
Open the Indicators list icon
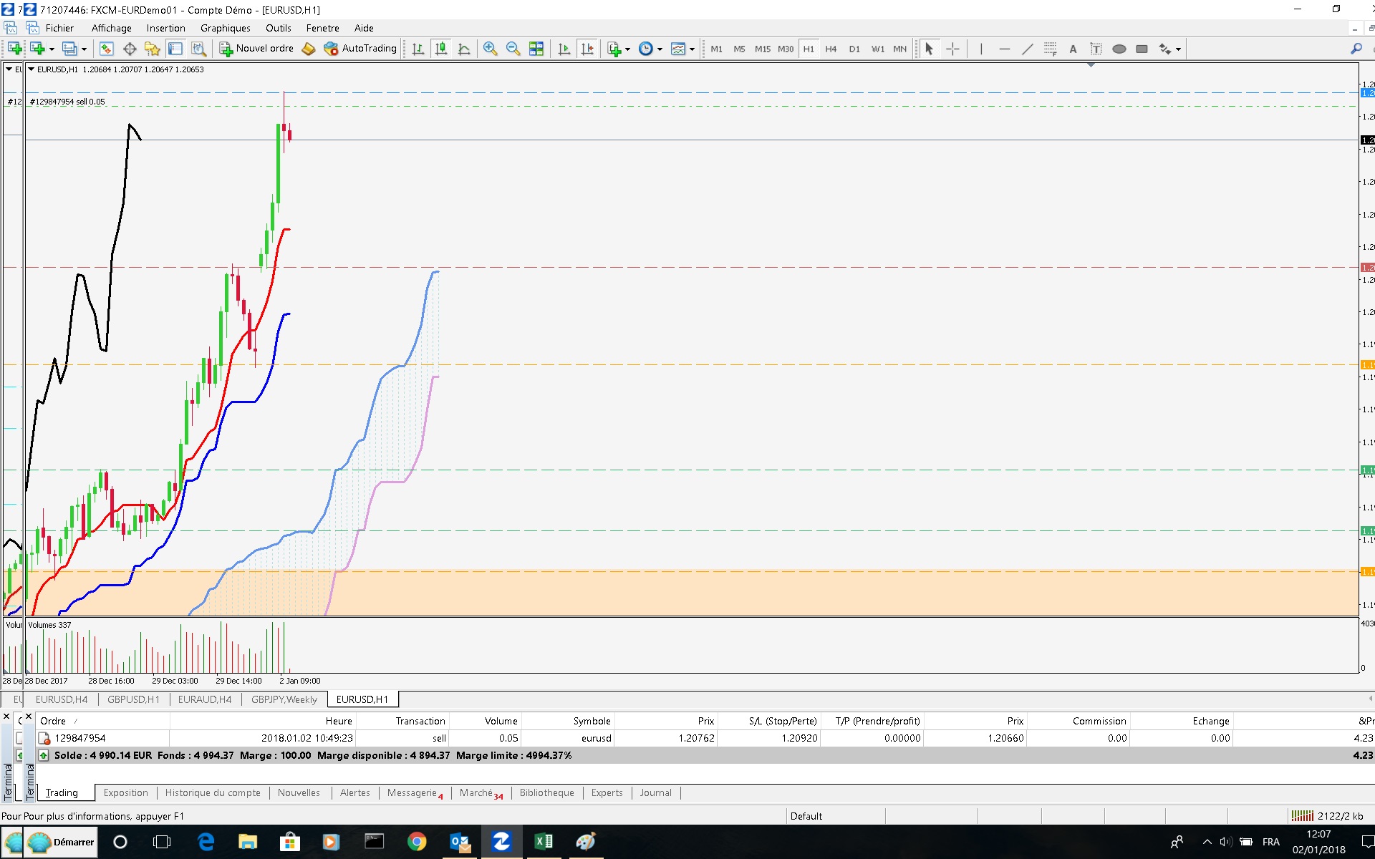[614, 49]
